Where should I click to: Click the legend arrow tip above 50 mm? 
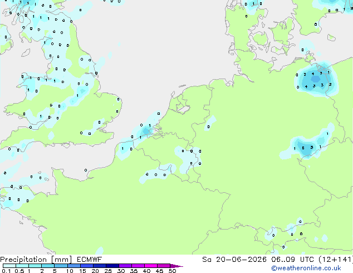(x=176, y=266)
